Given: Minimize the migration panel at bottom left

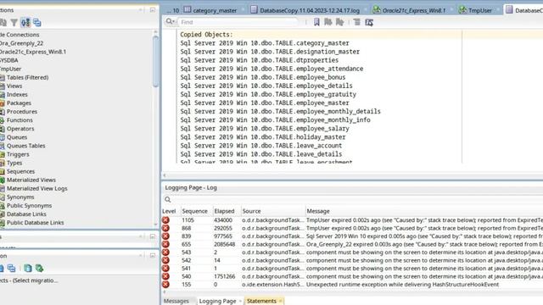Looking at the screenshot, I should (153, 255).
